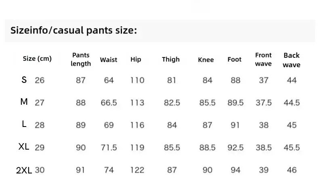Screen dimensions: 319x186
Task: Click the Hip column header
Action: coord(136,59)
